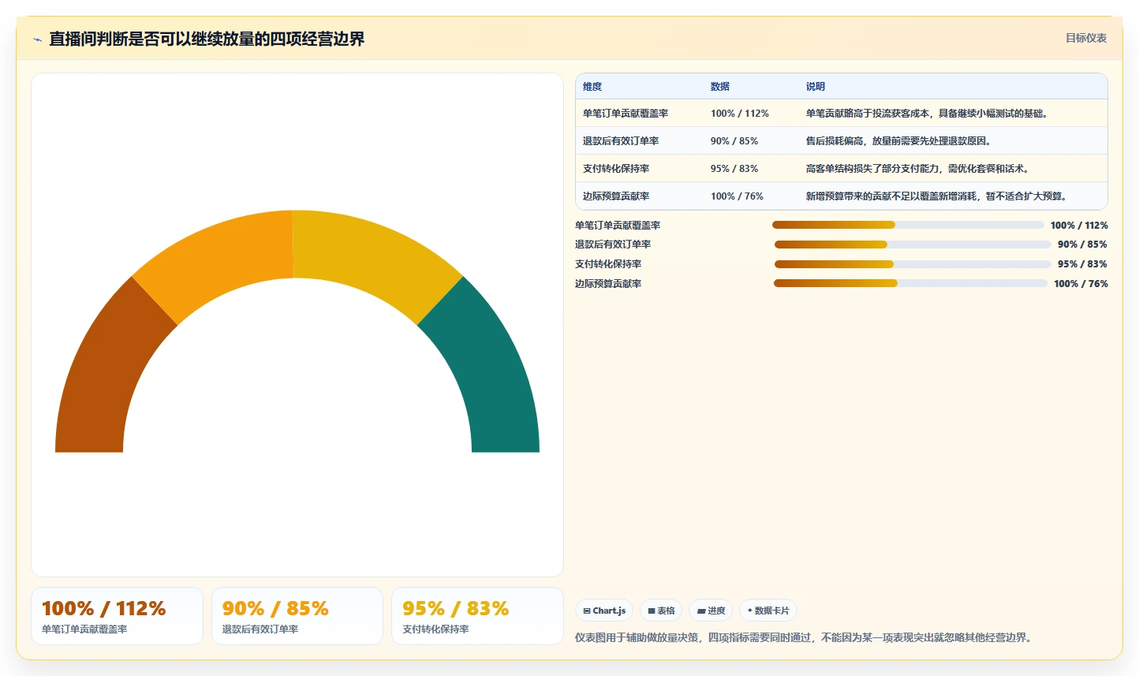1139x676 pixels.
Task: Click the 单笔订单贡献覆盖率 progress label
Action: click(x=618, y=226)
